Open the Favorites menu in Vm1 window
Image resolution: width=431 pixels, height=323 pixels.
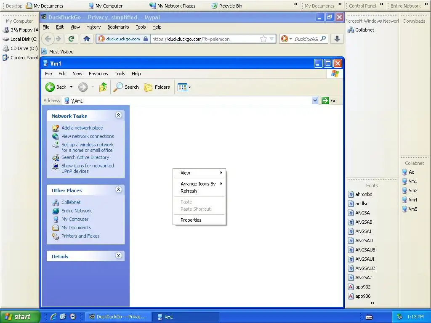pos(98,74)
